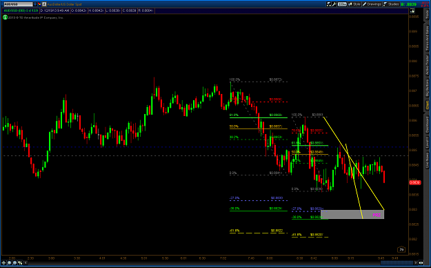Screen dimensions: 431x268
Task: Click the left Fibonacci -38.0% extension label
Action: tap(234, 209)
